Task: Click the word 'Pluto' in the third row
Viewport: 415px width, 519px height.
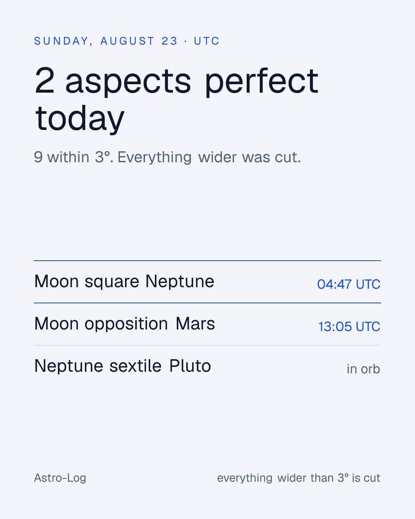Action: pyautogui.click(x=190, y=366)
